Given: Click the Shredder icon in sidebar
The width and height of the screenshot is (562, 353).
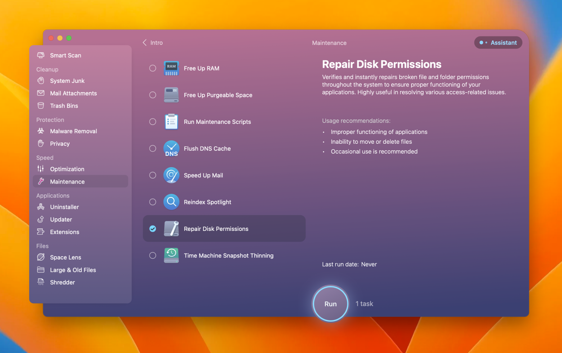Looking at the screenshot, I should (x=41, y=282).
